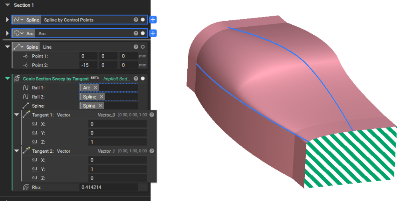Open help for Spline by Control Points
This screenshot has width=409, height=201.
[x=136, y=20]
